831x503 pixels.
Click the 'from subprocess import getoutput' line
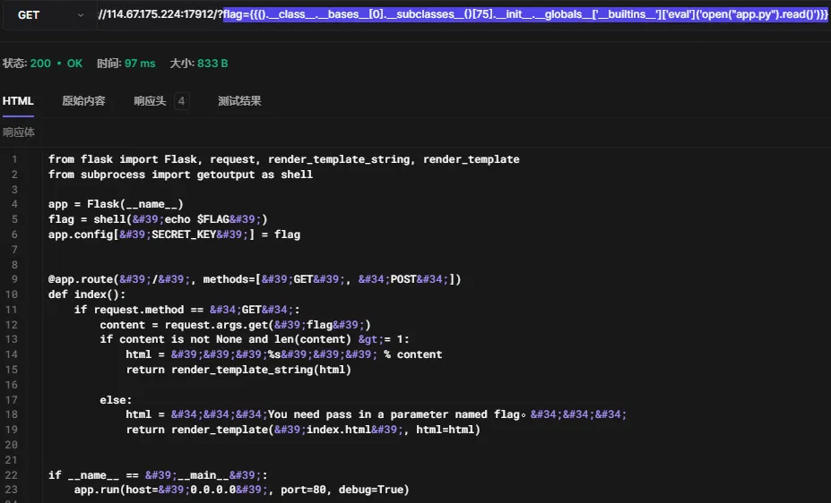point(180,175)
